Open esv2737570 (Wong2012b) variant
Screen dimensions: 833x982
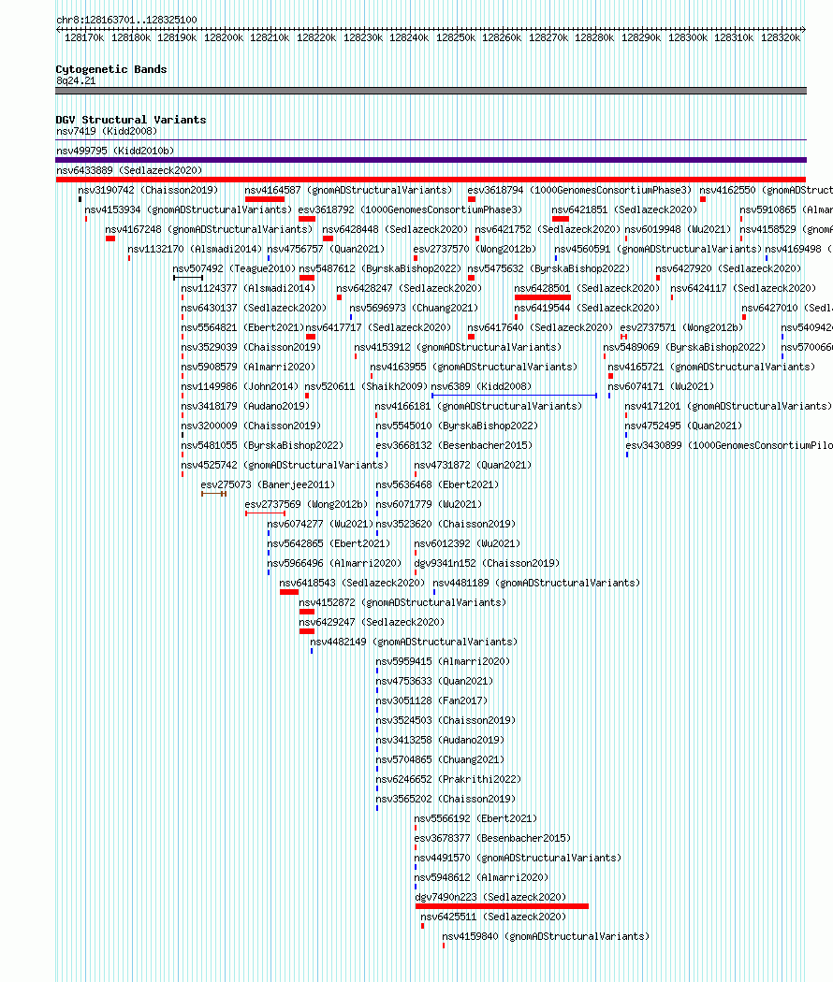(475, 249)
